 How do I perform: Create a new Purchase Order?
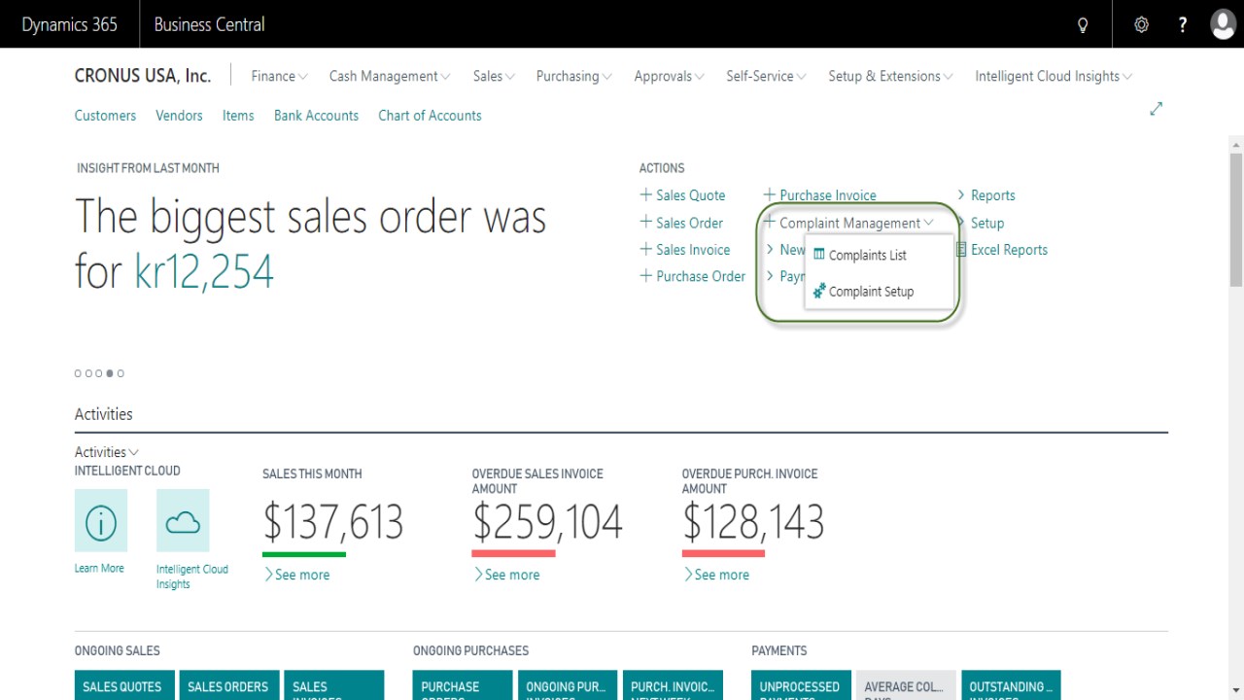tap(701, 276)
